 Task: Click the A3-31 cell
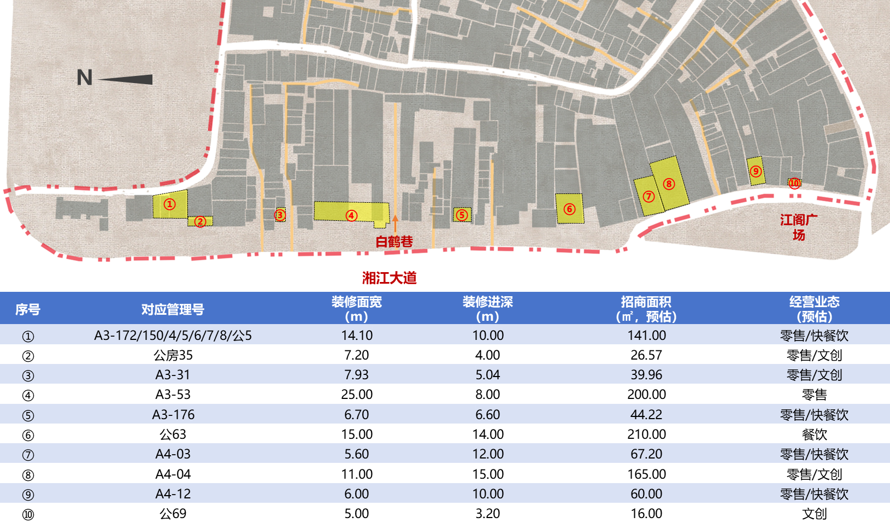pyautogui.click(x=173, y=375)
